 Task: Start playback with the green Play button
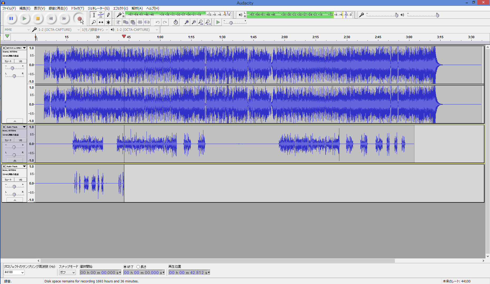[x=24, y=18]
